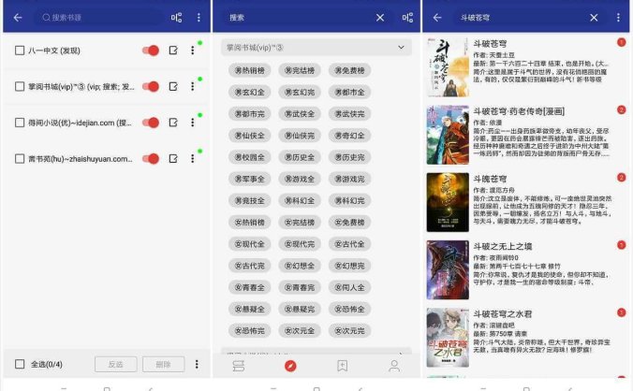Select the 男历史全 category chip
Screen dimensions: 633x391
(x=300, y=157)
